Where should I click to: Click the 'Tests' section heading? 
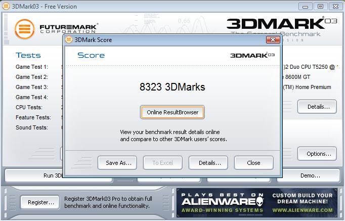point(28,55)
